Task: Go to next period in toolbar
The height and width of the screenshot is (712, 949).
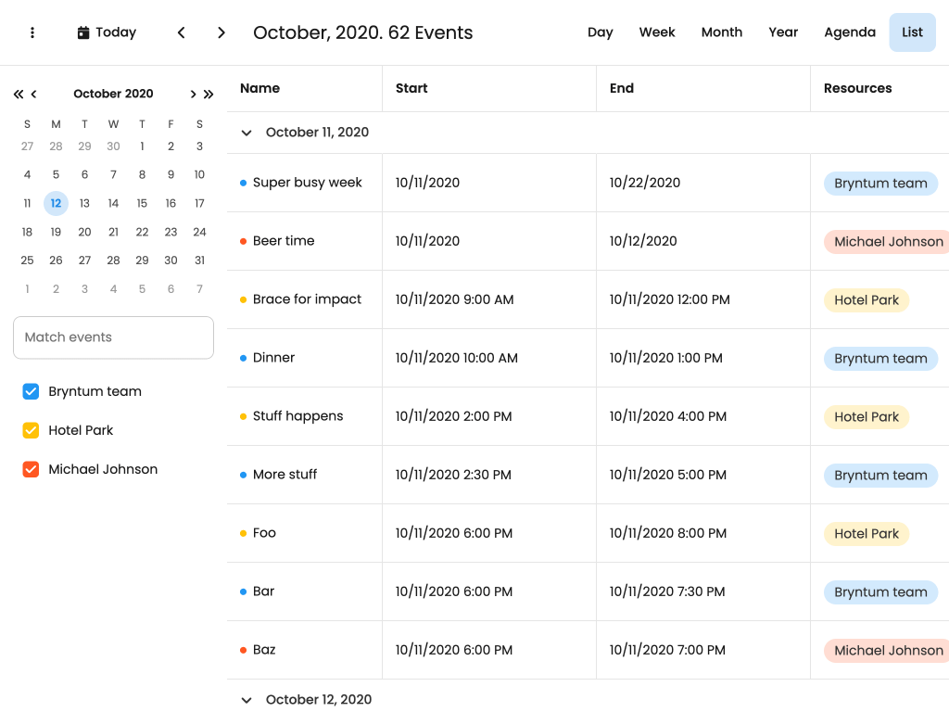Action: coord(221,32)
